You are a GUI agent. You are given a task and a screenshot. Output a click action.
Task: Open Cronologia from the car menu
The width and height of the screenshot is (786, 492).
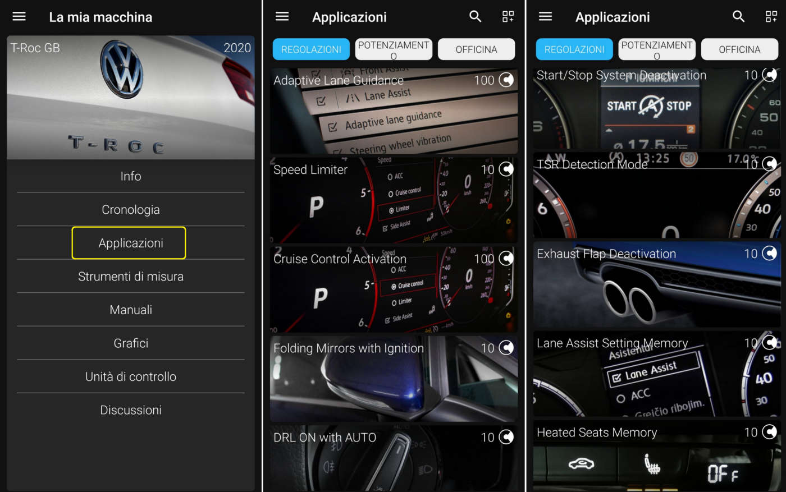tap(131, 210)
